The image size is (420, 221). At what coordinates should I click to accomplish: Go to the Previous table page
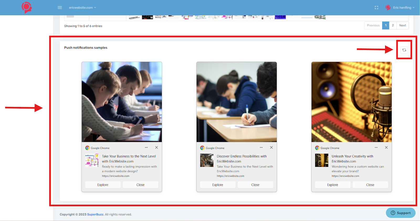(x=373, y=25)
